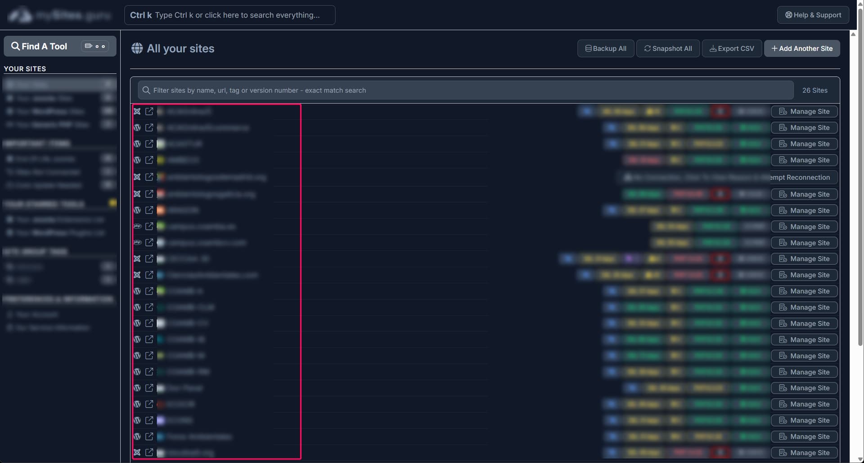The width and height of the screenshot is (864, 463).
Task: Click the globe icon beside All your sites
Action: [x=137, y=49]
